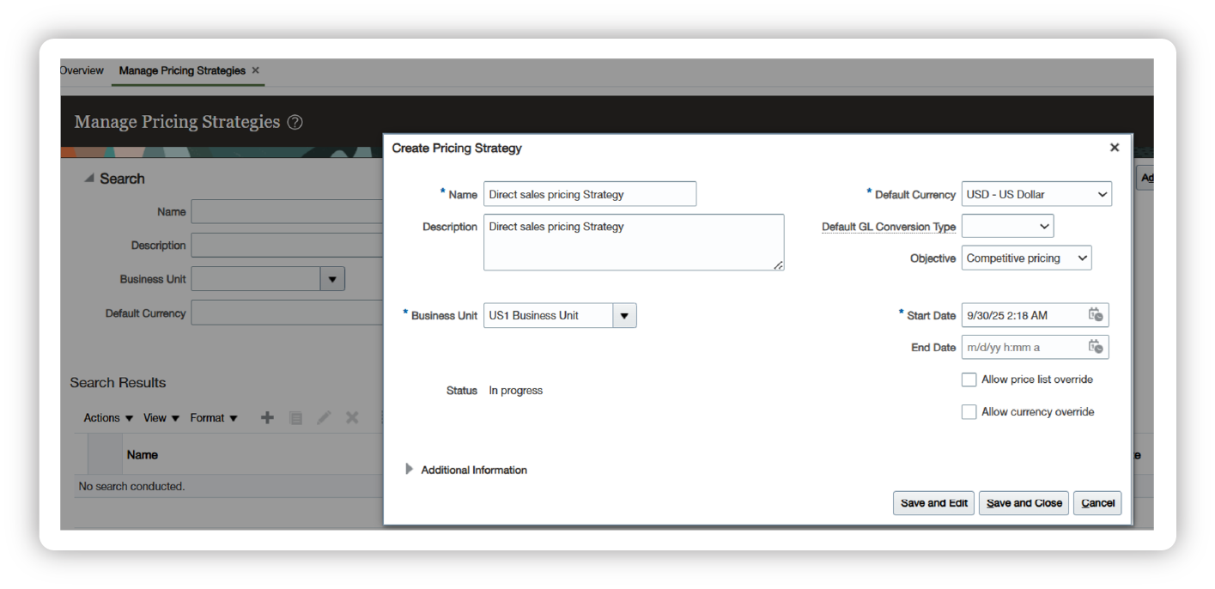Click inside the Name input field
This screenshot has width=1215, height=589.
(590, 194)
